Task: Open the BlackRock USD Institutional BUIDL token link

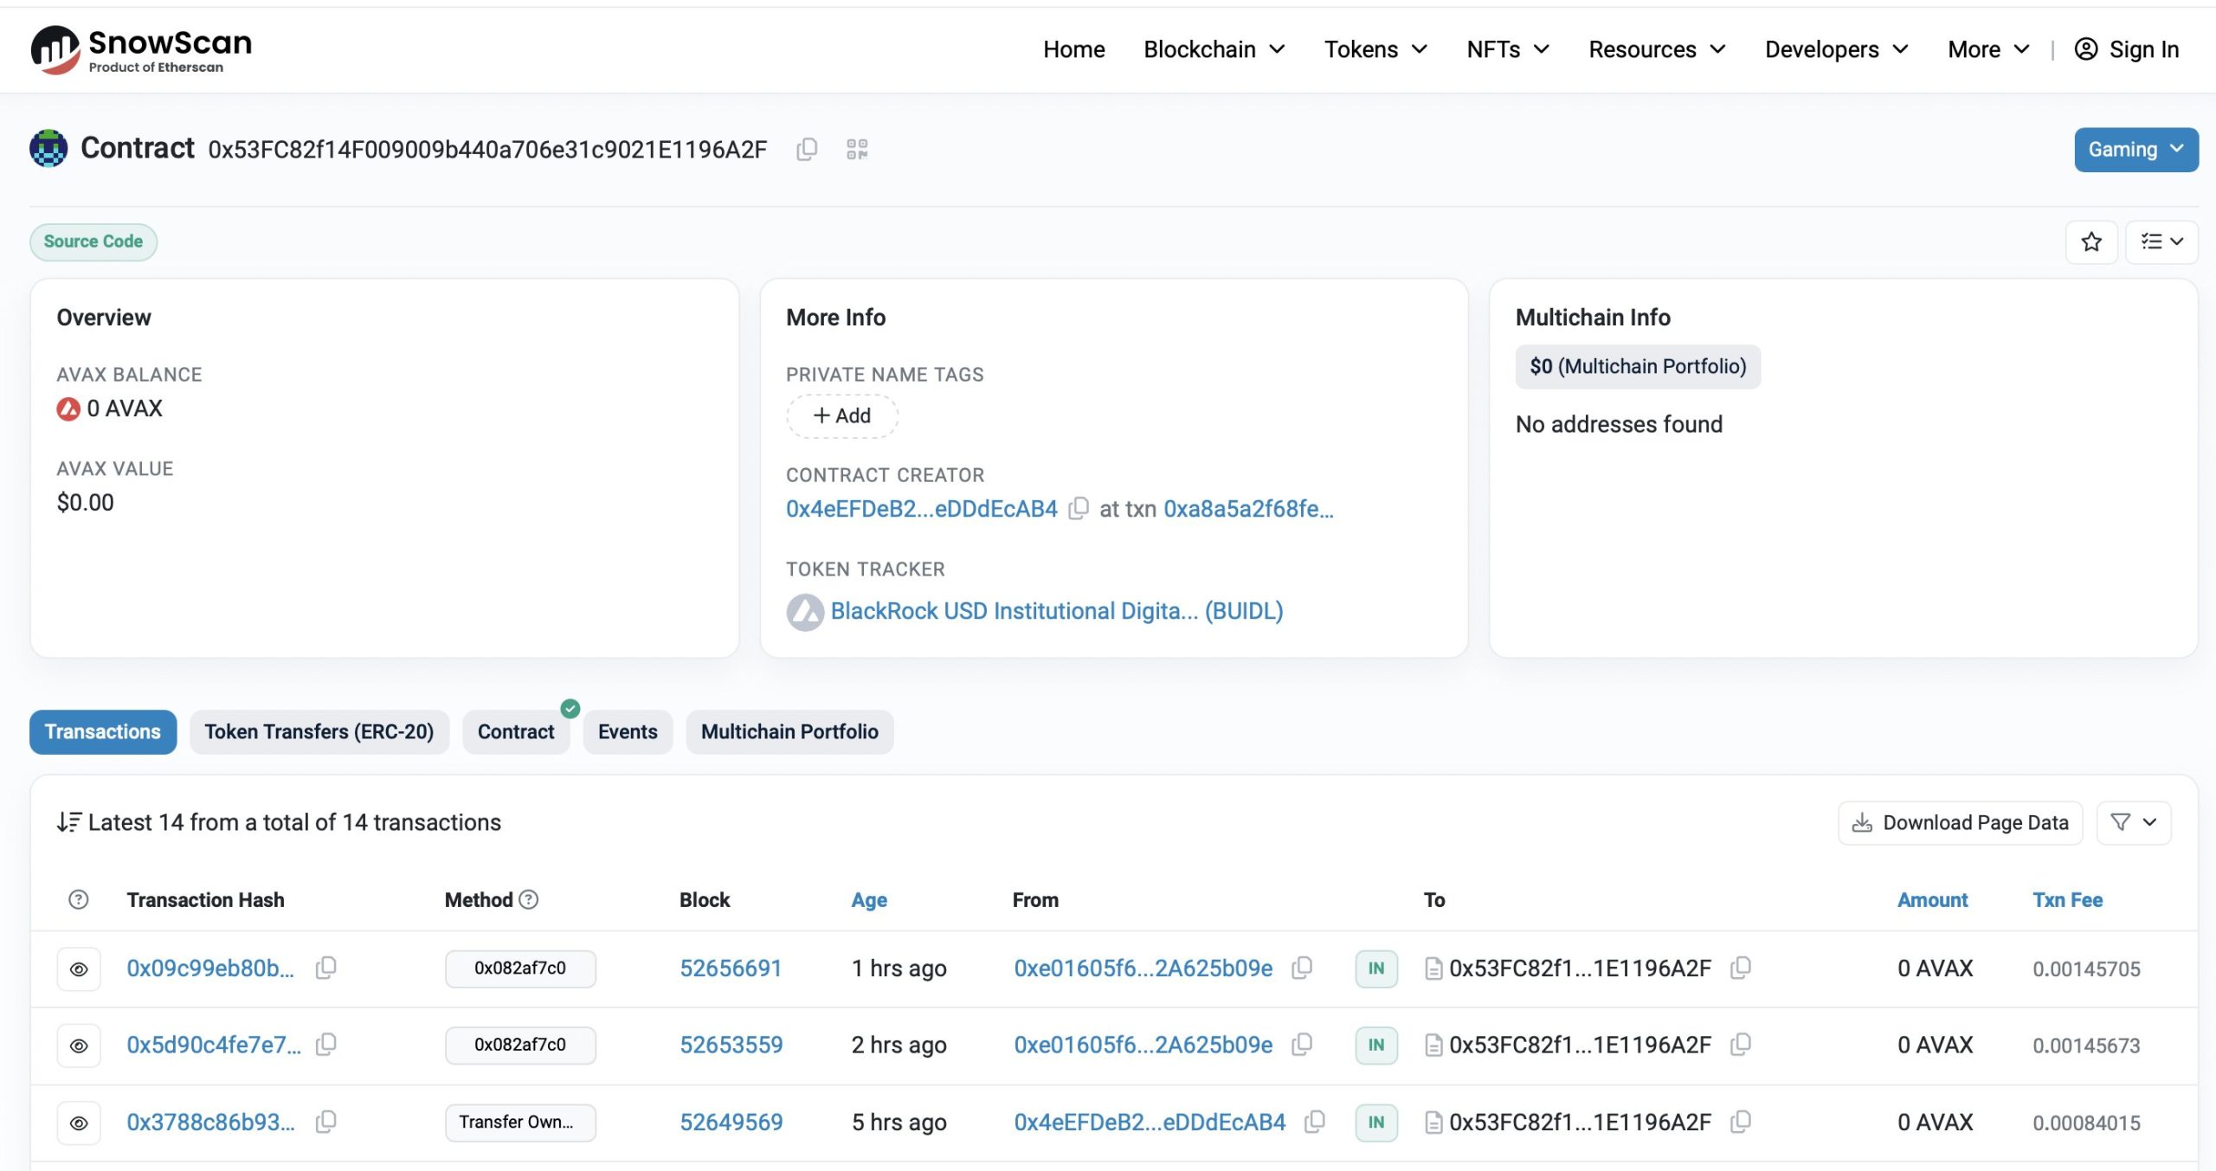Action: [x=1055, y=611]
